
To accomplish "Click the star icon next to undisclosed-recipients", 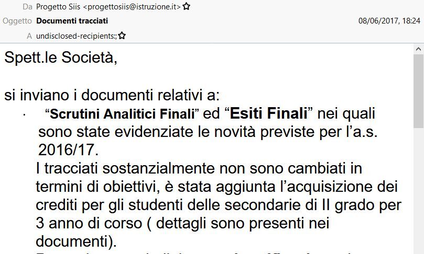I will pyautogui.click(x=122, y=36).
